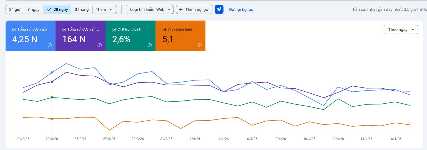Click the plus icon in Thêm bộ lọc
The image size is (427, 150).
(x=181, y=9)
